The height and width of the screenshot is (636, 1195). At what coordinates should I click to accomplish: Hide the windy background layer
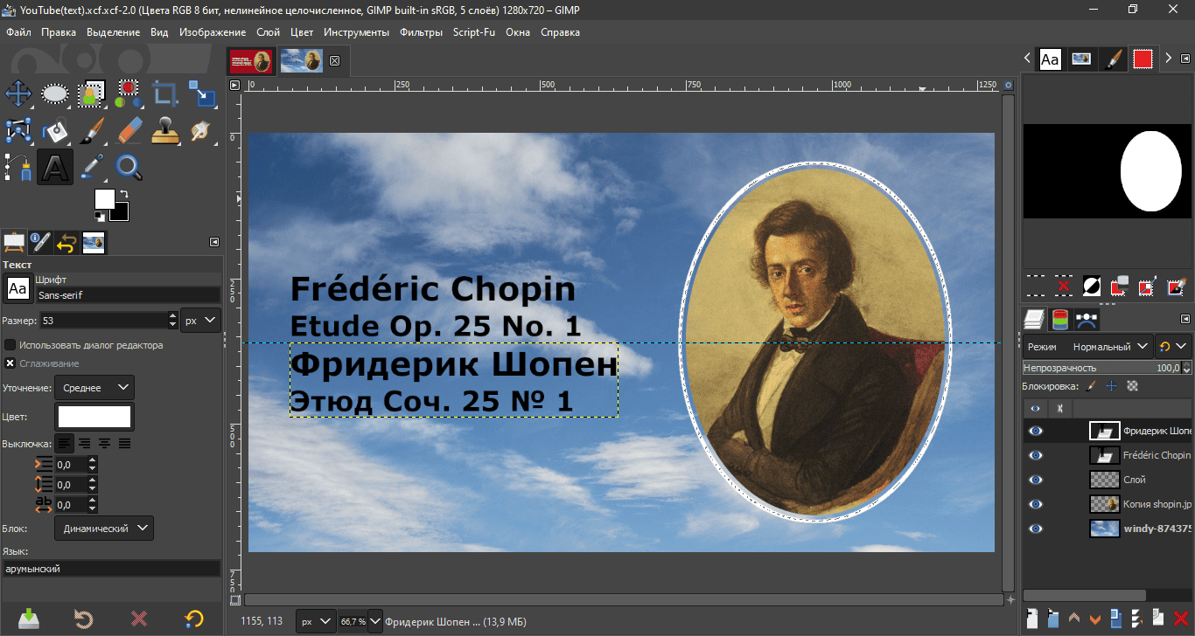(x=1036, y=529)
